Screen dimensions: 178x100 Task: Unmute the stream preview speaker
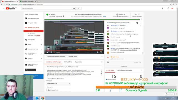click(x=51, y=52)
